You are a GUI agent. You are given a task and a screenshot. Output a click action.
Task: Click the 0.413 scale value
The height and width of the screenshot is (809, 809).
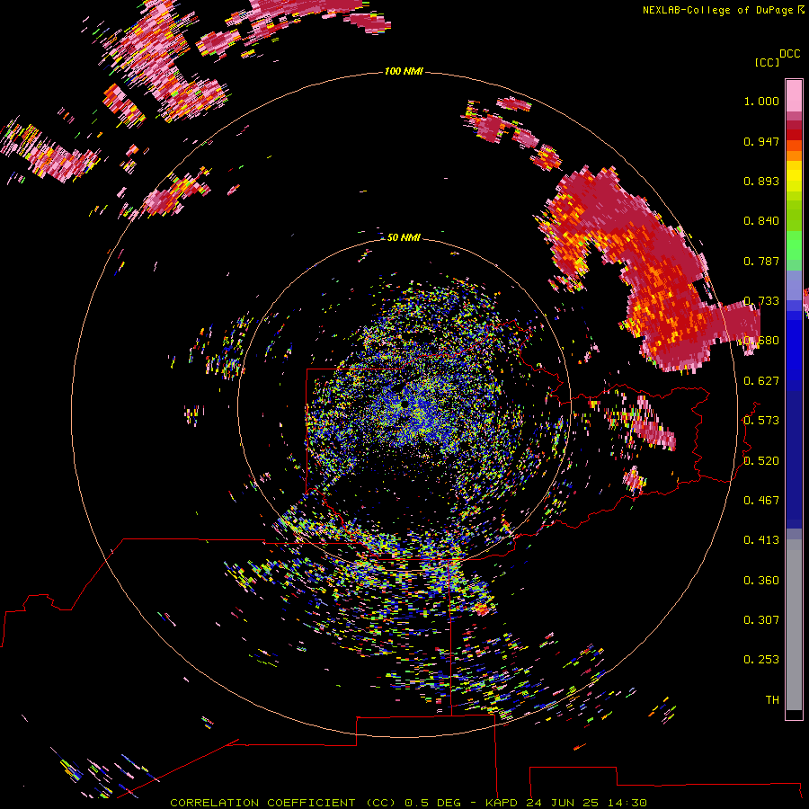(x=761, y=540)
